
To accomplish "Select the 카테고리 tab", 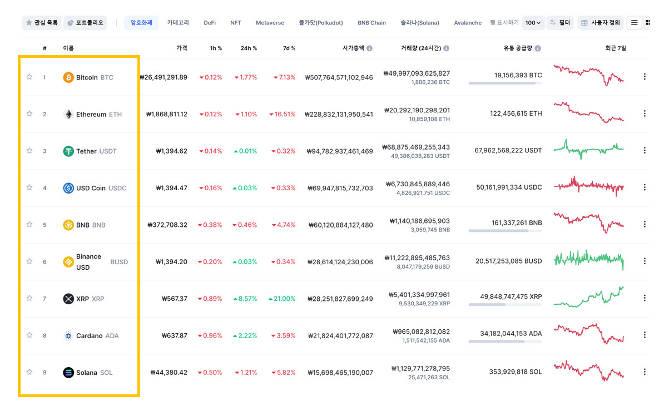I will 178,23.
